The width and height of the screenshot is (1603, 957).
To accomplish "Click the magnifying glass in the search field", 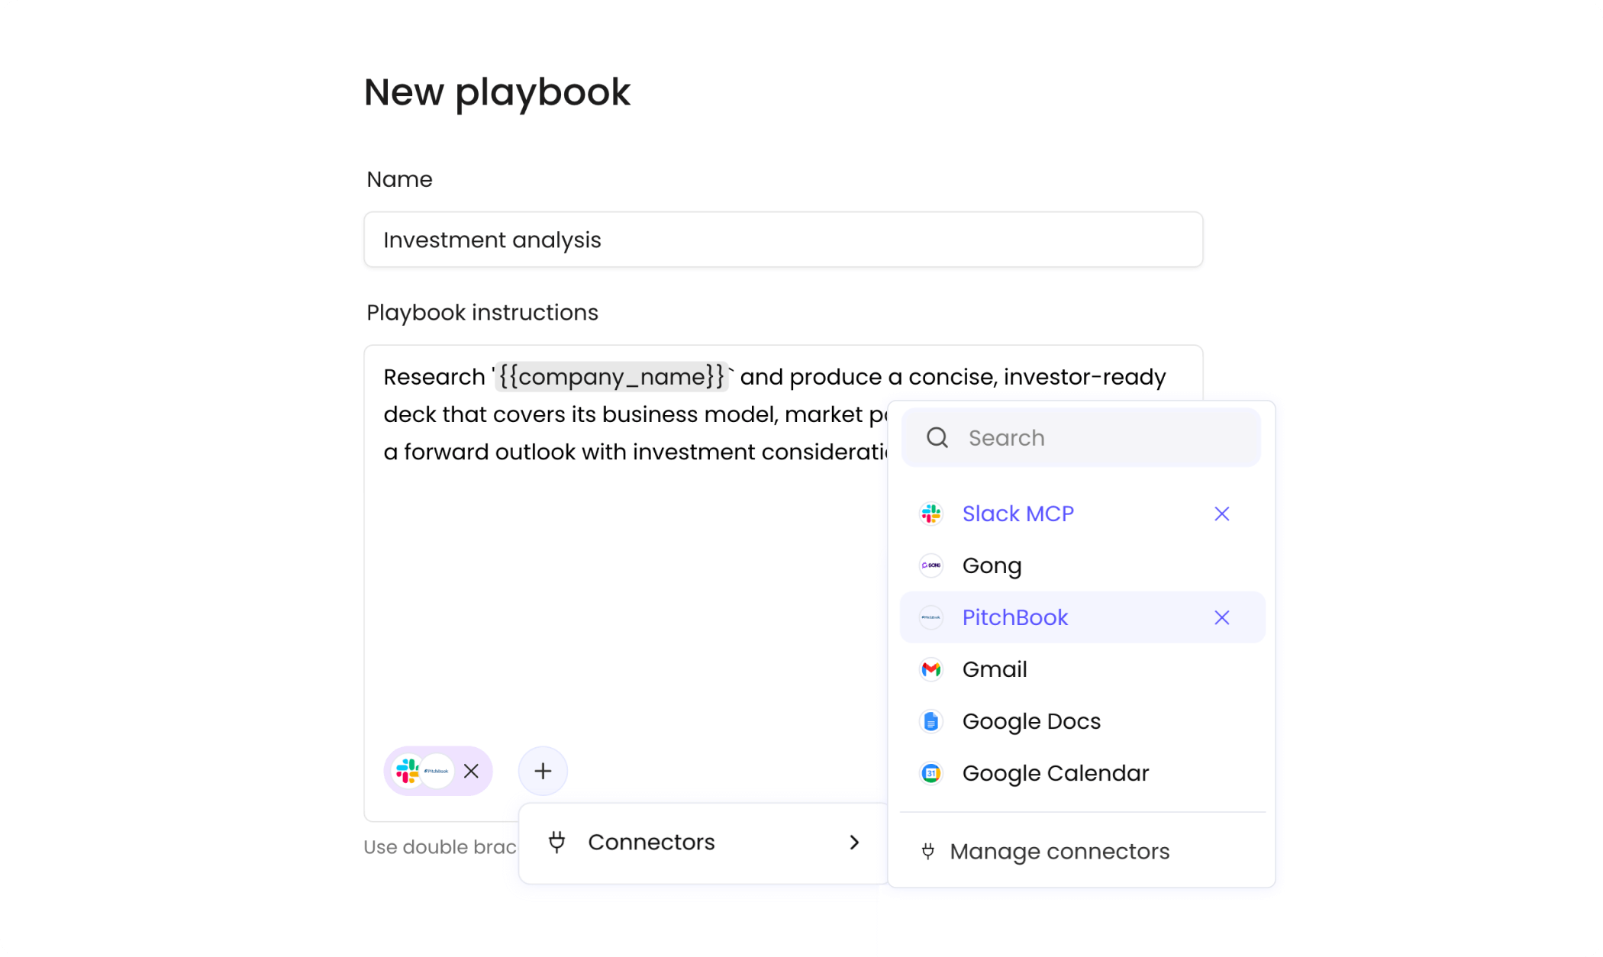I will (937, 437).
